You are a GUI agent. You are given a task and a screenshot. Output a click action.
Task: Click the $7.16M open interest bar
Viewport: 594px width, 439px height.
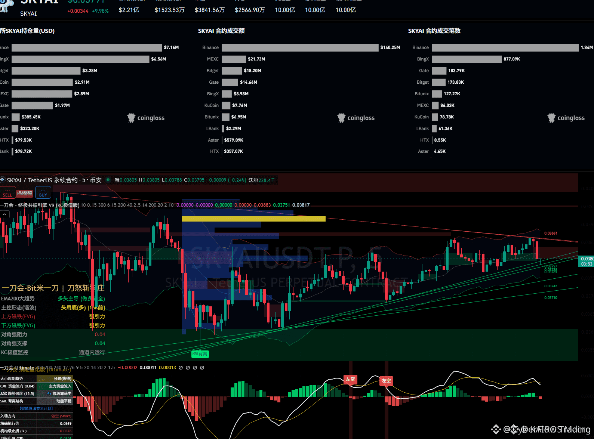click(x=87, y=47)
